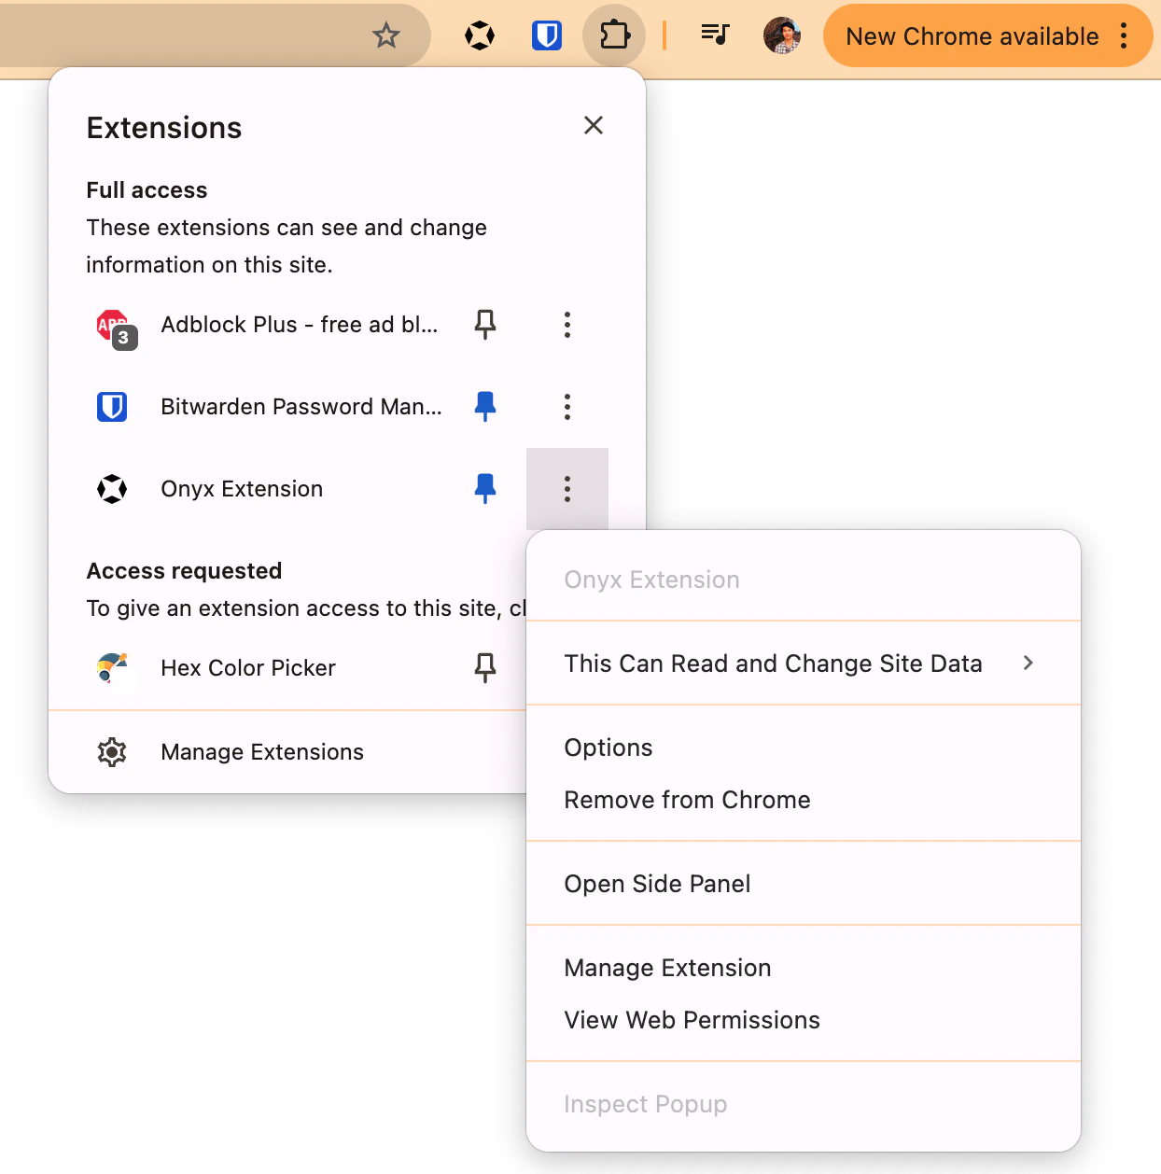The height and width of the screenshot is (1174, 1161).
Task: Unpin Bitwarden from the toolbar
Action: (485, 407)
